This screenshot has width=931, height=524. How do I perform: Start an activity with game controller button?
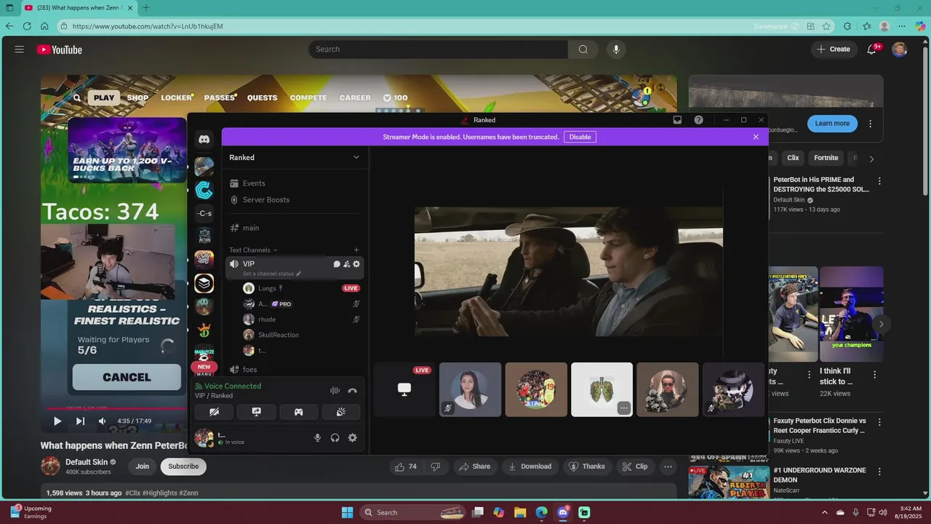[298, 412]
